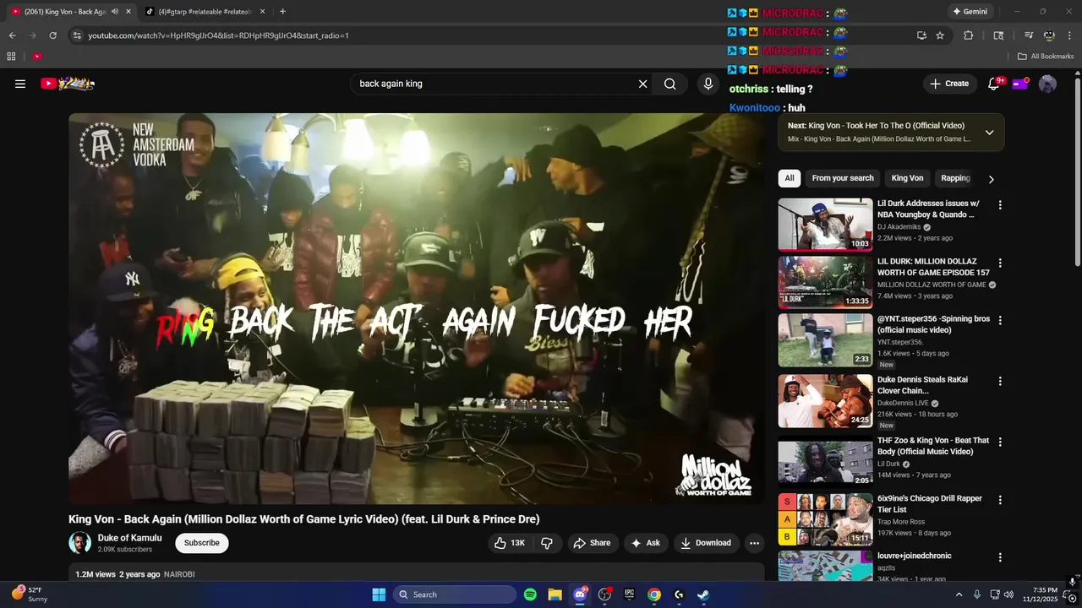Open 6ix9ine's Chicago Drill Tier List
Viewport: 1082px width, 608px height.
tap(825, 519)
